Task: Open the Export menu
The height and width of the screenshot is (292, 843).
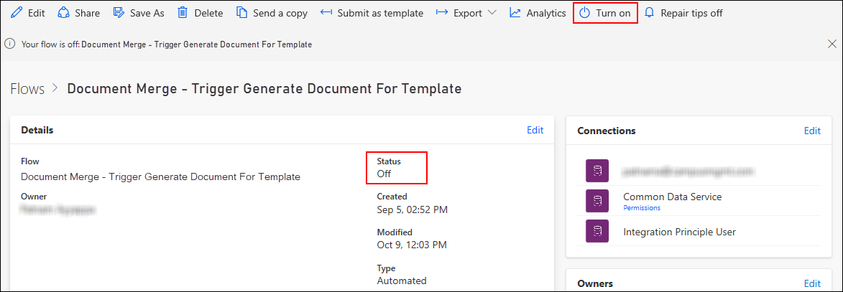Action: [x=466, y=13]
